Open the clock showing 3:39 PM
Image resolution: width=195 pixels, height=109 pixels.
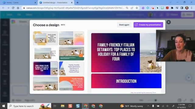click(182, 106)
